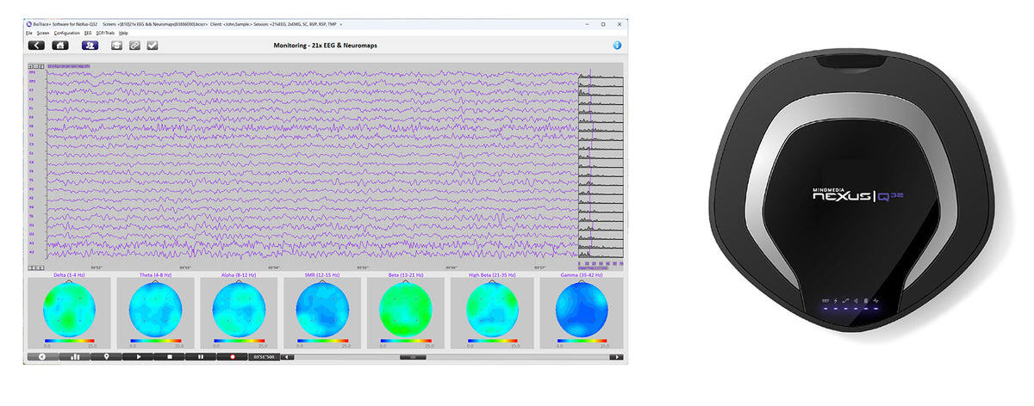Image resolution: width=1034 pixels, height=406 pixels.
Task: Open the blue info help icon
Action: (x=617, y=45)
